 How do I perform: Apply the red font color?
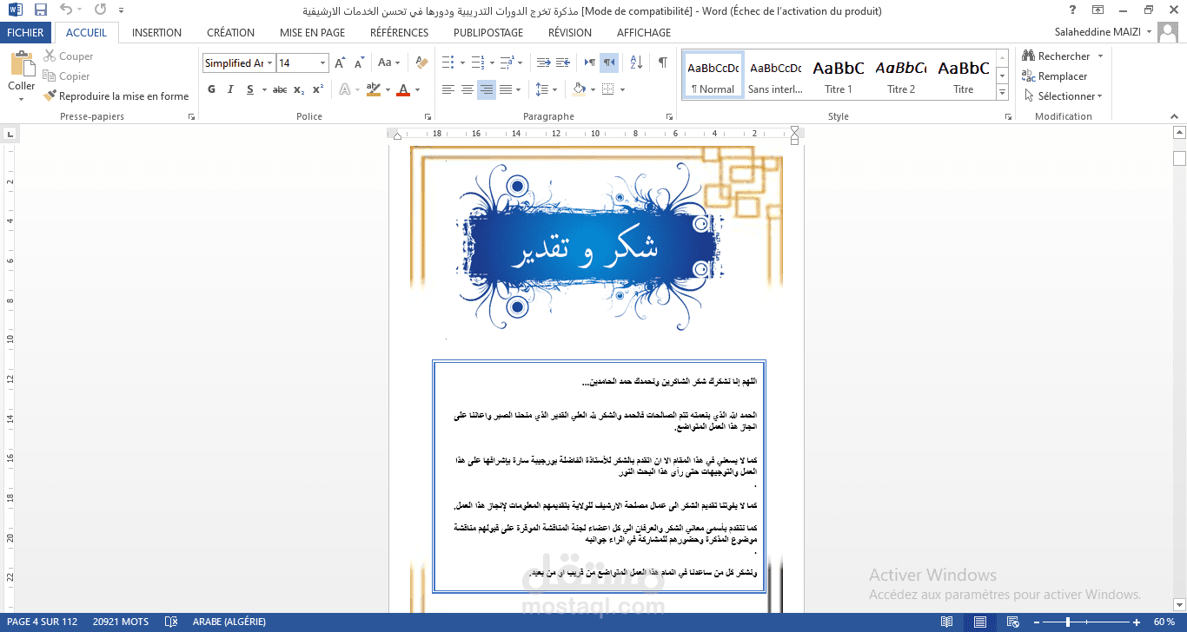tap(402, 89)
